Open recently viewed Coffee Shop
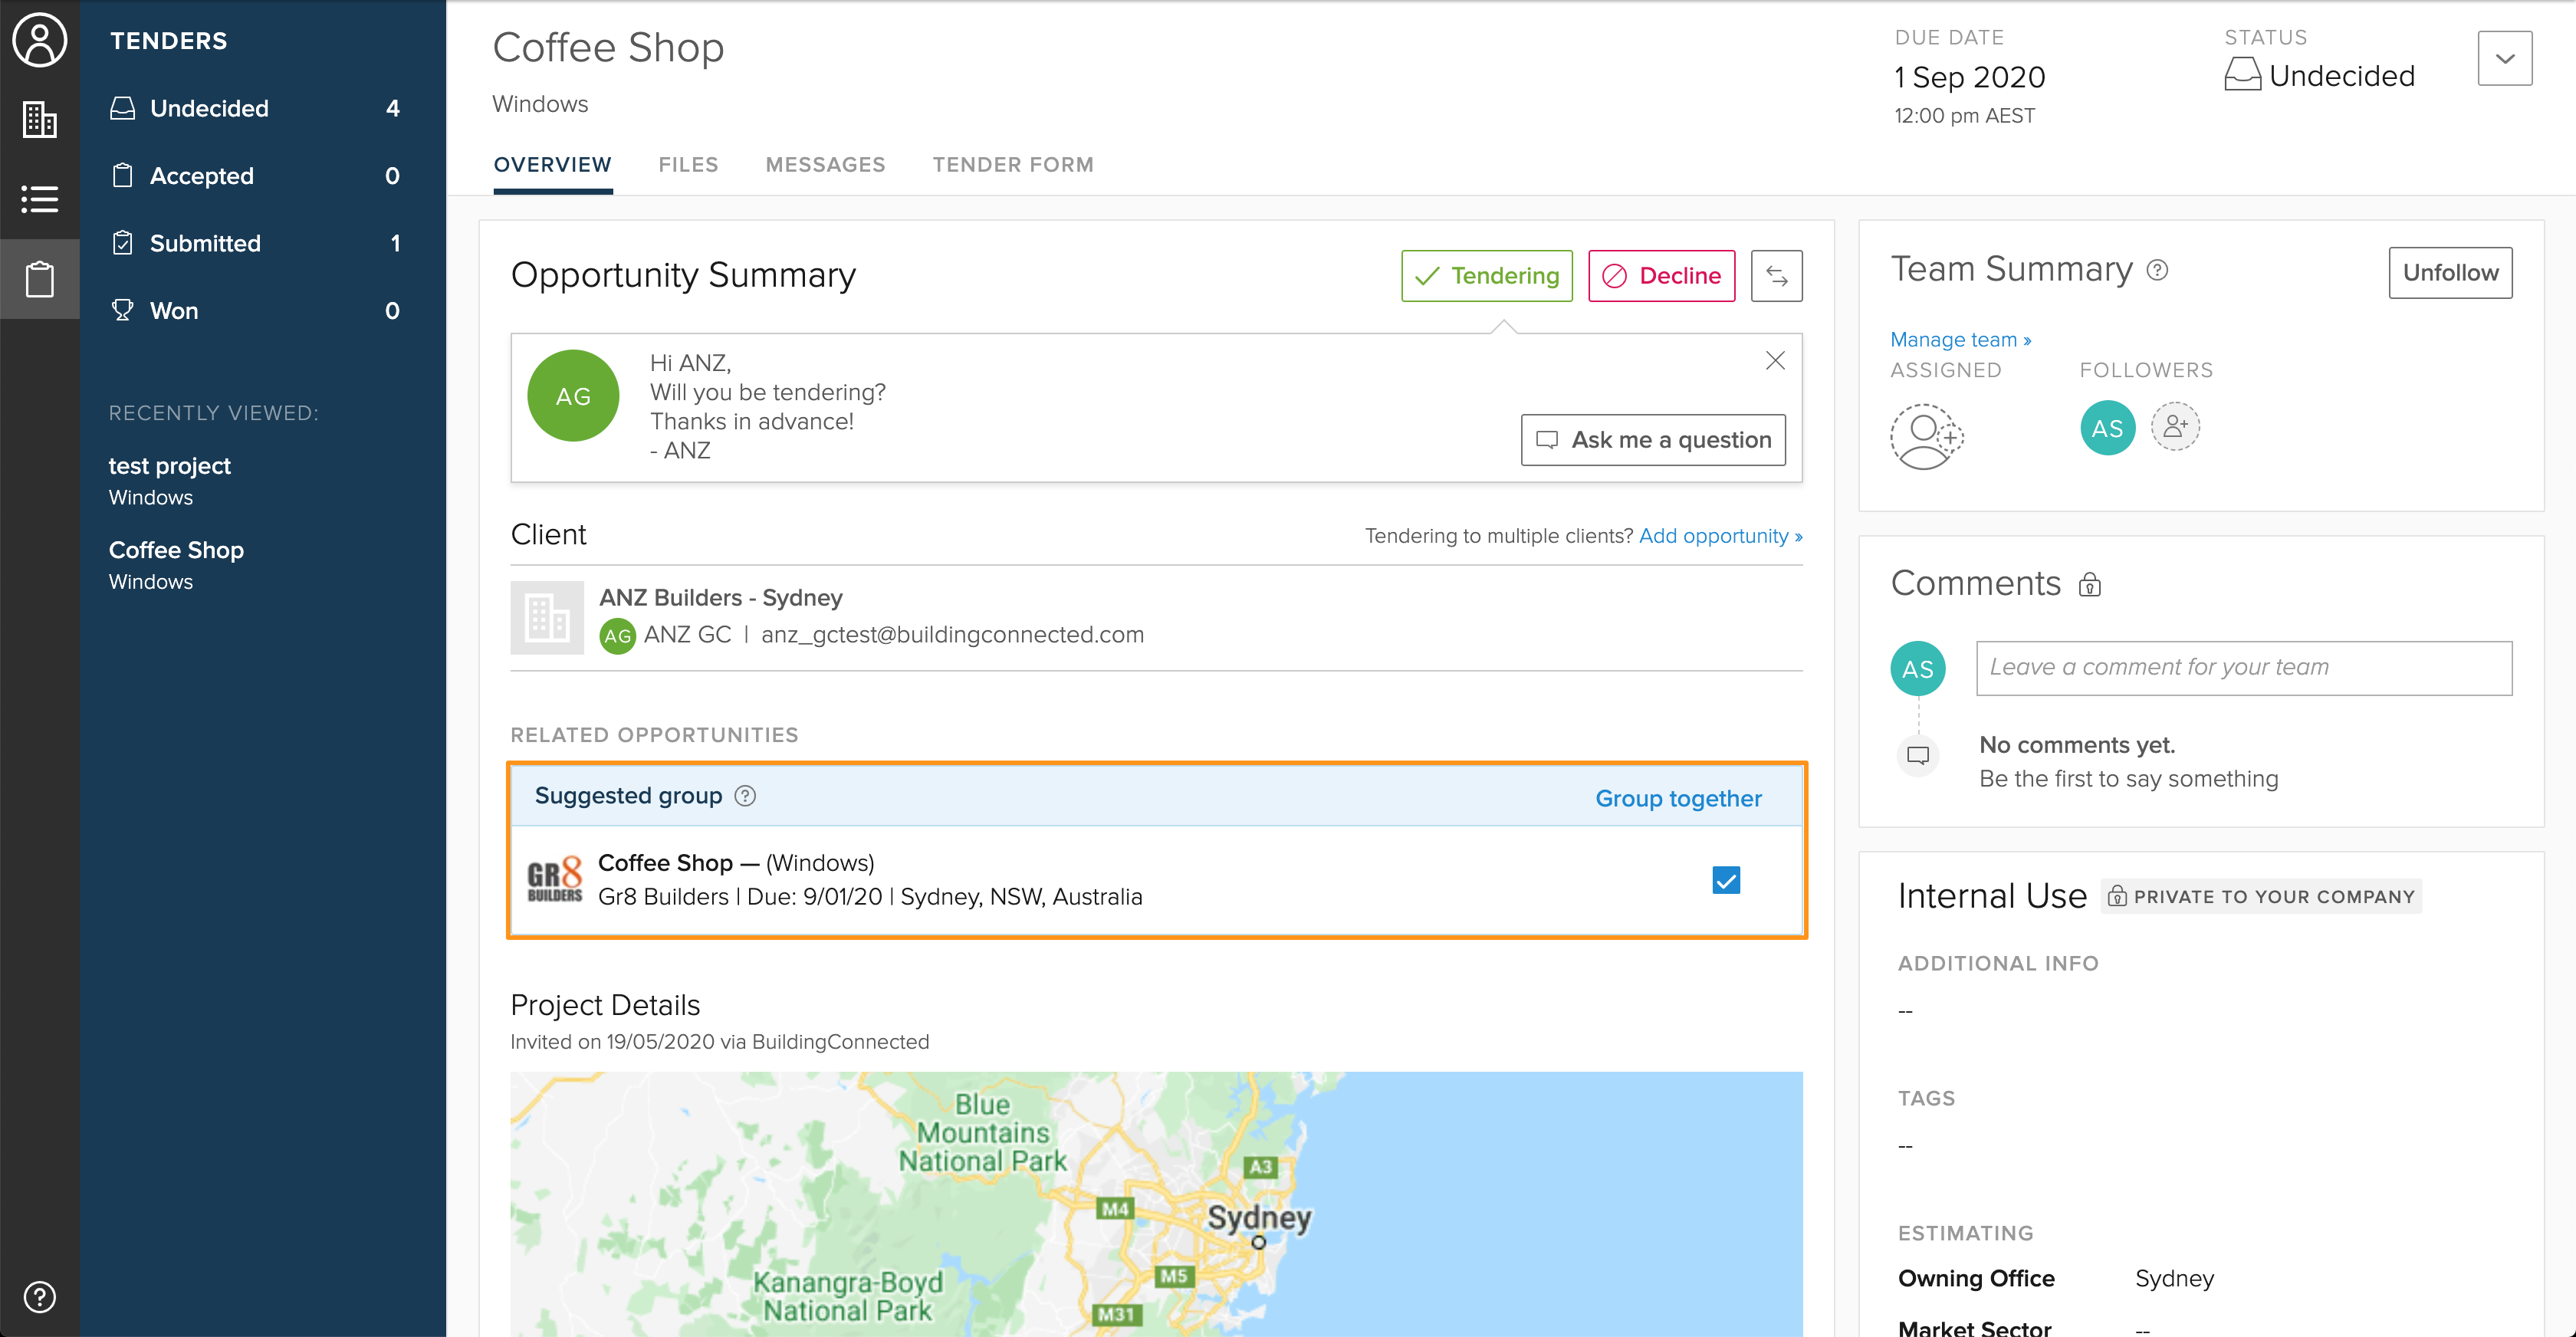Screen dimensions: 2576x1337 click(x=176, y=565)
